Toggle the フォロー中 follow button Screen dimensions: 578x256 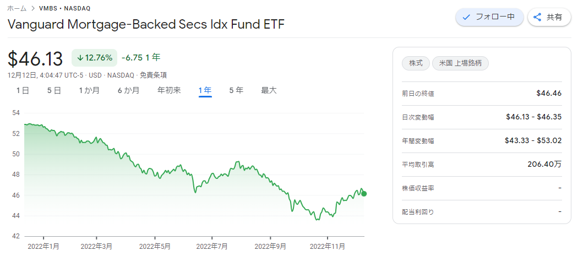[x=488, y=17]
